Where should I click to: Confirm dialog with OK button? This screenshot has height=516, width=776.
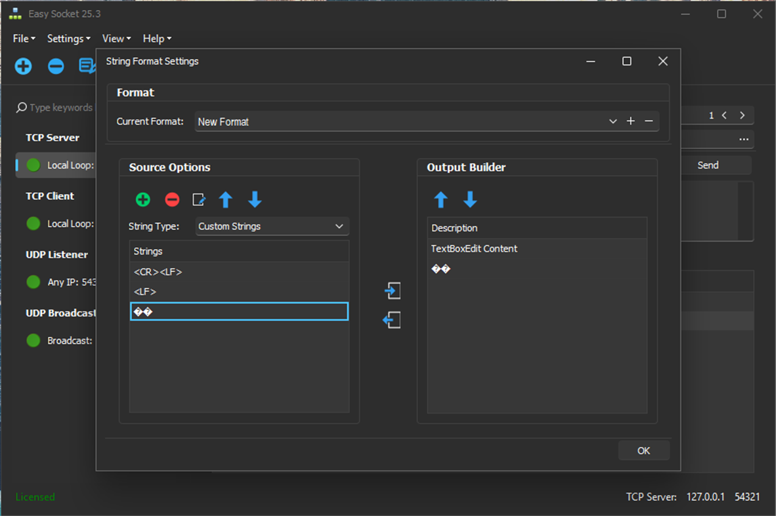tap(644, 450)
